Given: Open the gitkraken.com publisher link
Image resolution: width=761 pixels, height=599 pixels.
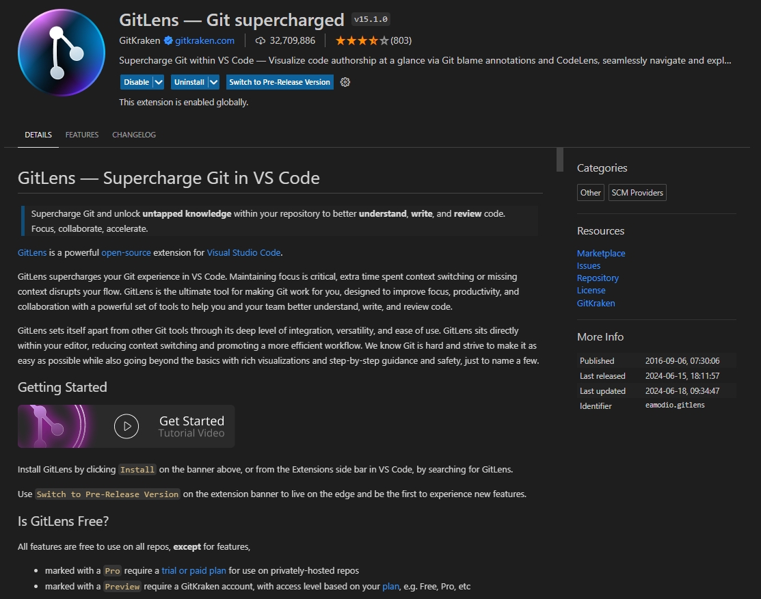Looking at the screenshot, I should coord(205,41).
